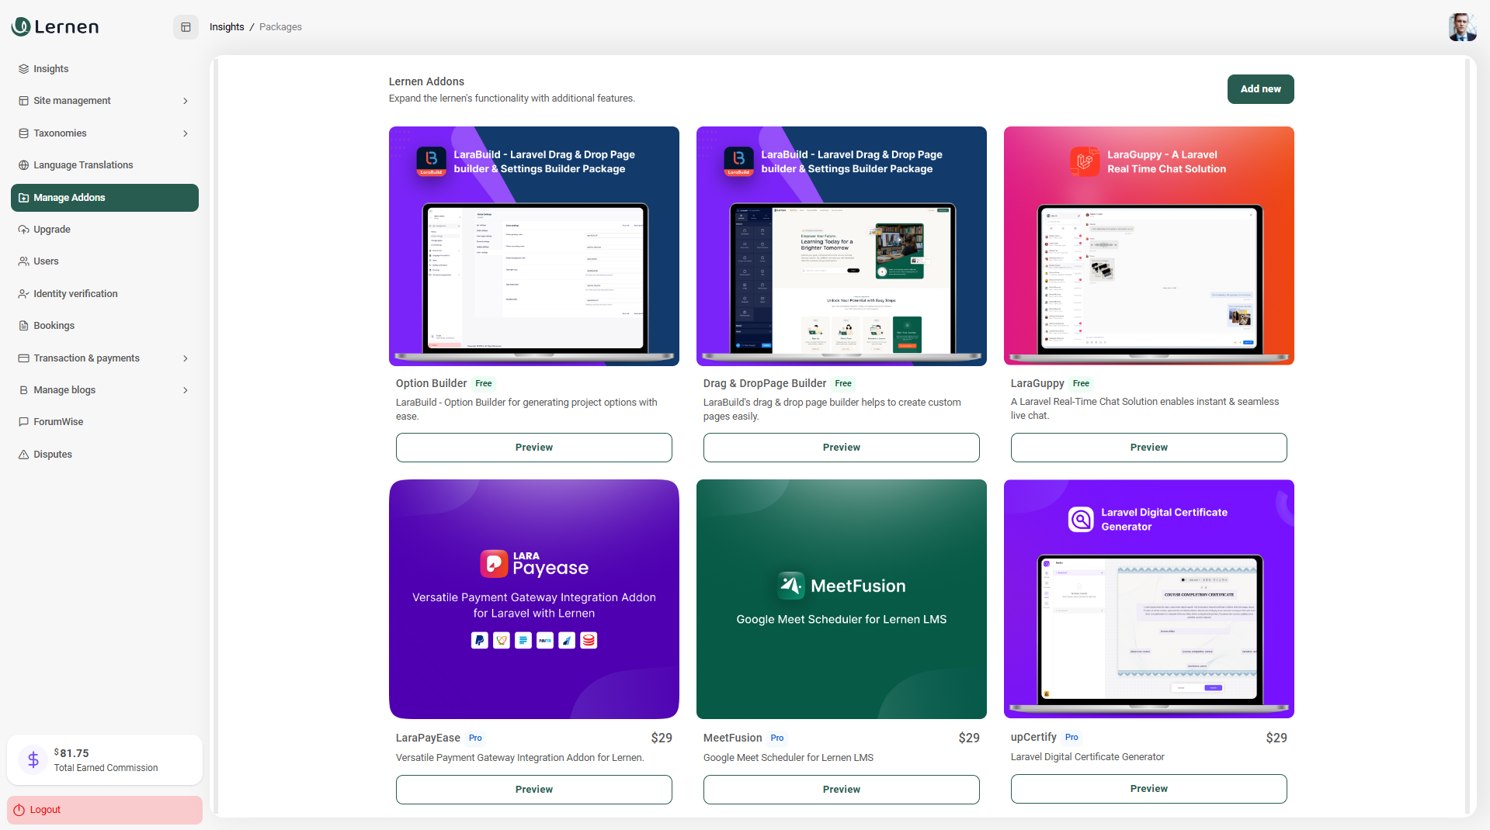Screen dimensions: 1490x830
Task: Click the dollar sign commission icon
Action: click(33, 759)
